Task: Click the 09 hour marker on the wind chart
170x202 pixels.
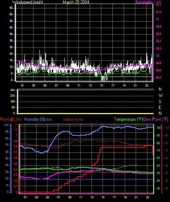Action: pyautogui.click(x=67, y=85)
